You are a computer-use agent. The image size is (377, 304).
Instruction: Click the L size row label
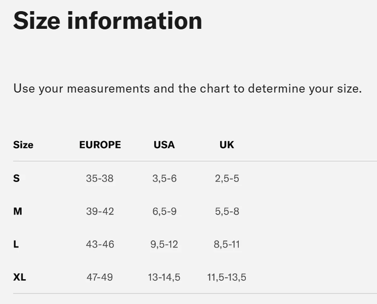point(16,244)
